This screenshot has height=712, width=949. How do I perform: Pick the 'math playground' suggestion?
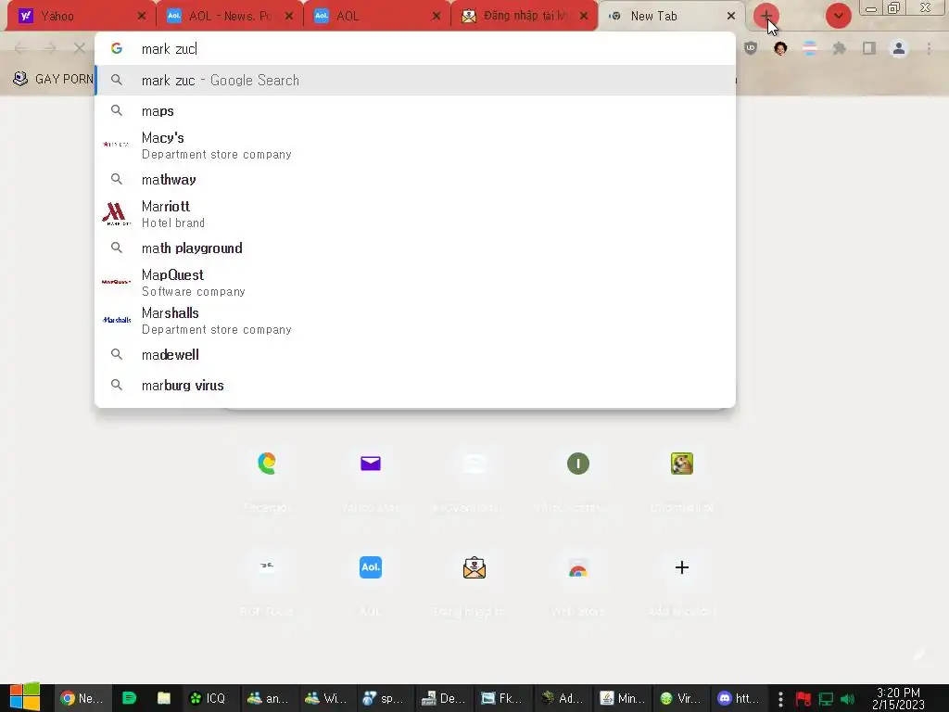pyautogui.click(x=415, y=248)
